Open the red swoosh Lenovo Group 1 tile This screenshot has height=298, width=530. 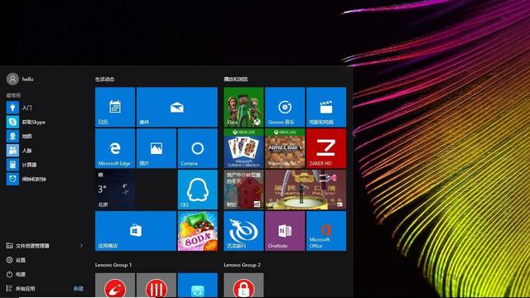tap(115, 286)
